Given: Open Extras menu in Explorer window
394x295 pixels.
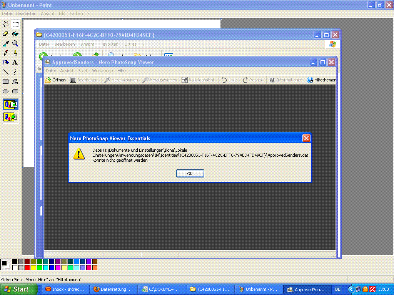Looking at the screenshot, I should click(130, 44).
